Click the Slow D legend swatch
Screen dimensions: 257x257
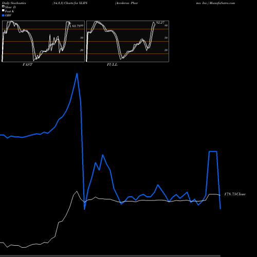click(3, 6)
